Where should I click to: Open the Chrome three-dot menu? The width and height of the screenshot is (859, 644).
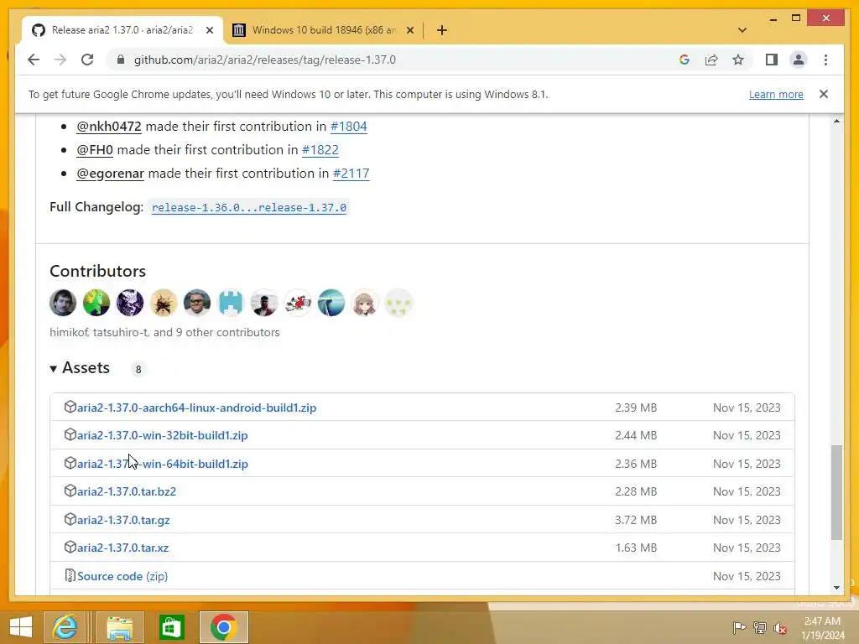[x=825, y=60]
